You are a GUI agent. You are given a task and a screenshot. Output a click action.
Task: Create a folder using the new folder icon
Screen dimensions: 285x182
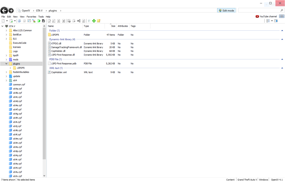click(99, 21)
